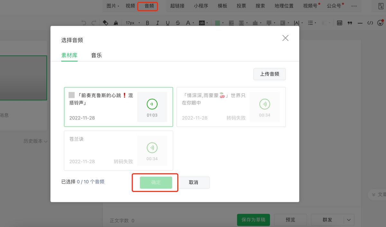Open the 小程序 menu item

[201, 5]
